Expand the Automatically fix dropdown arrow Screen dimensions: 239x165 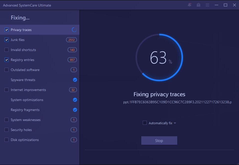point(175,123)
